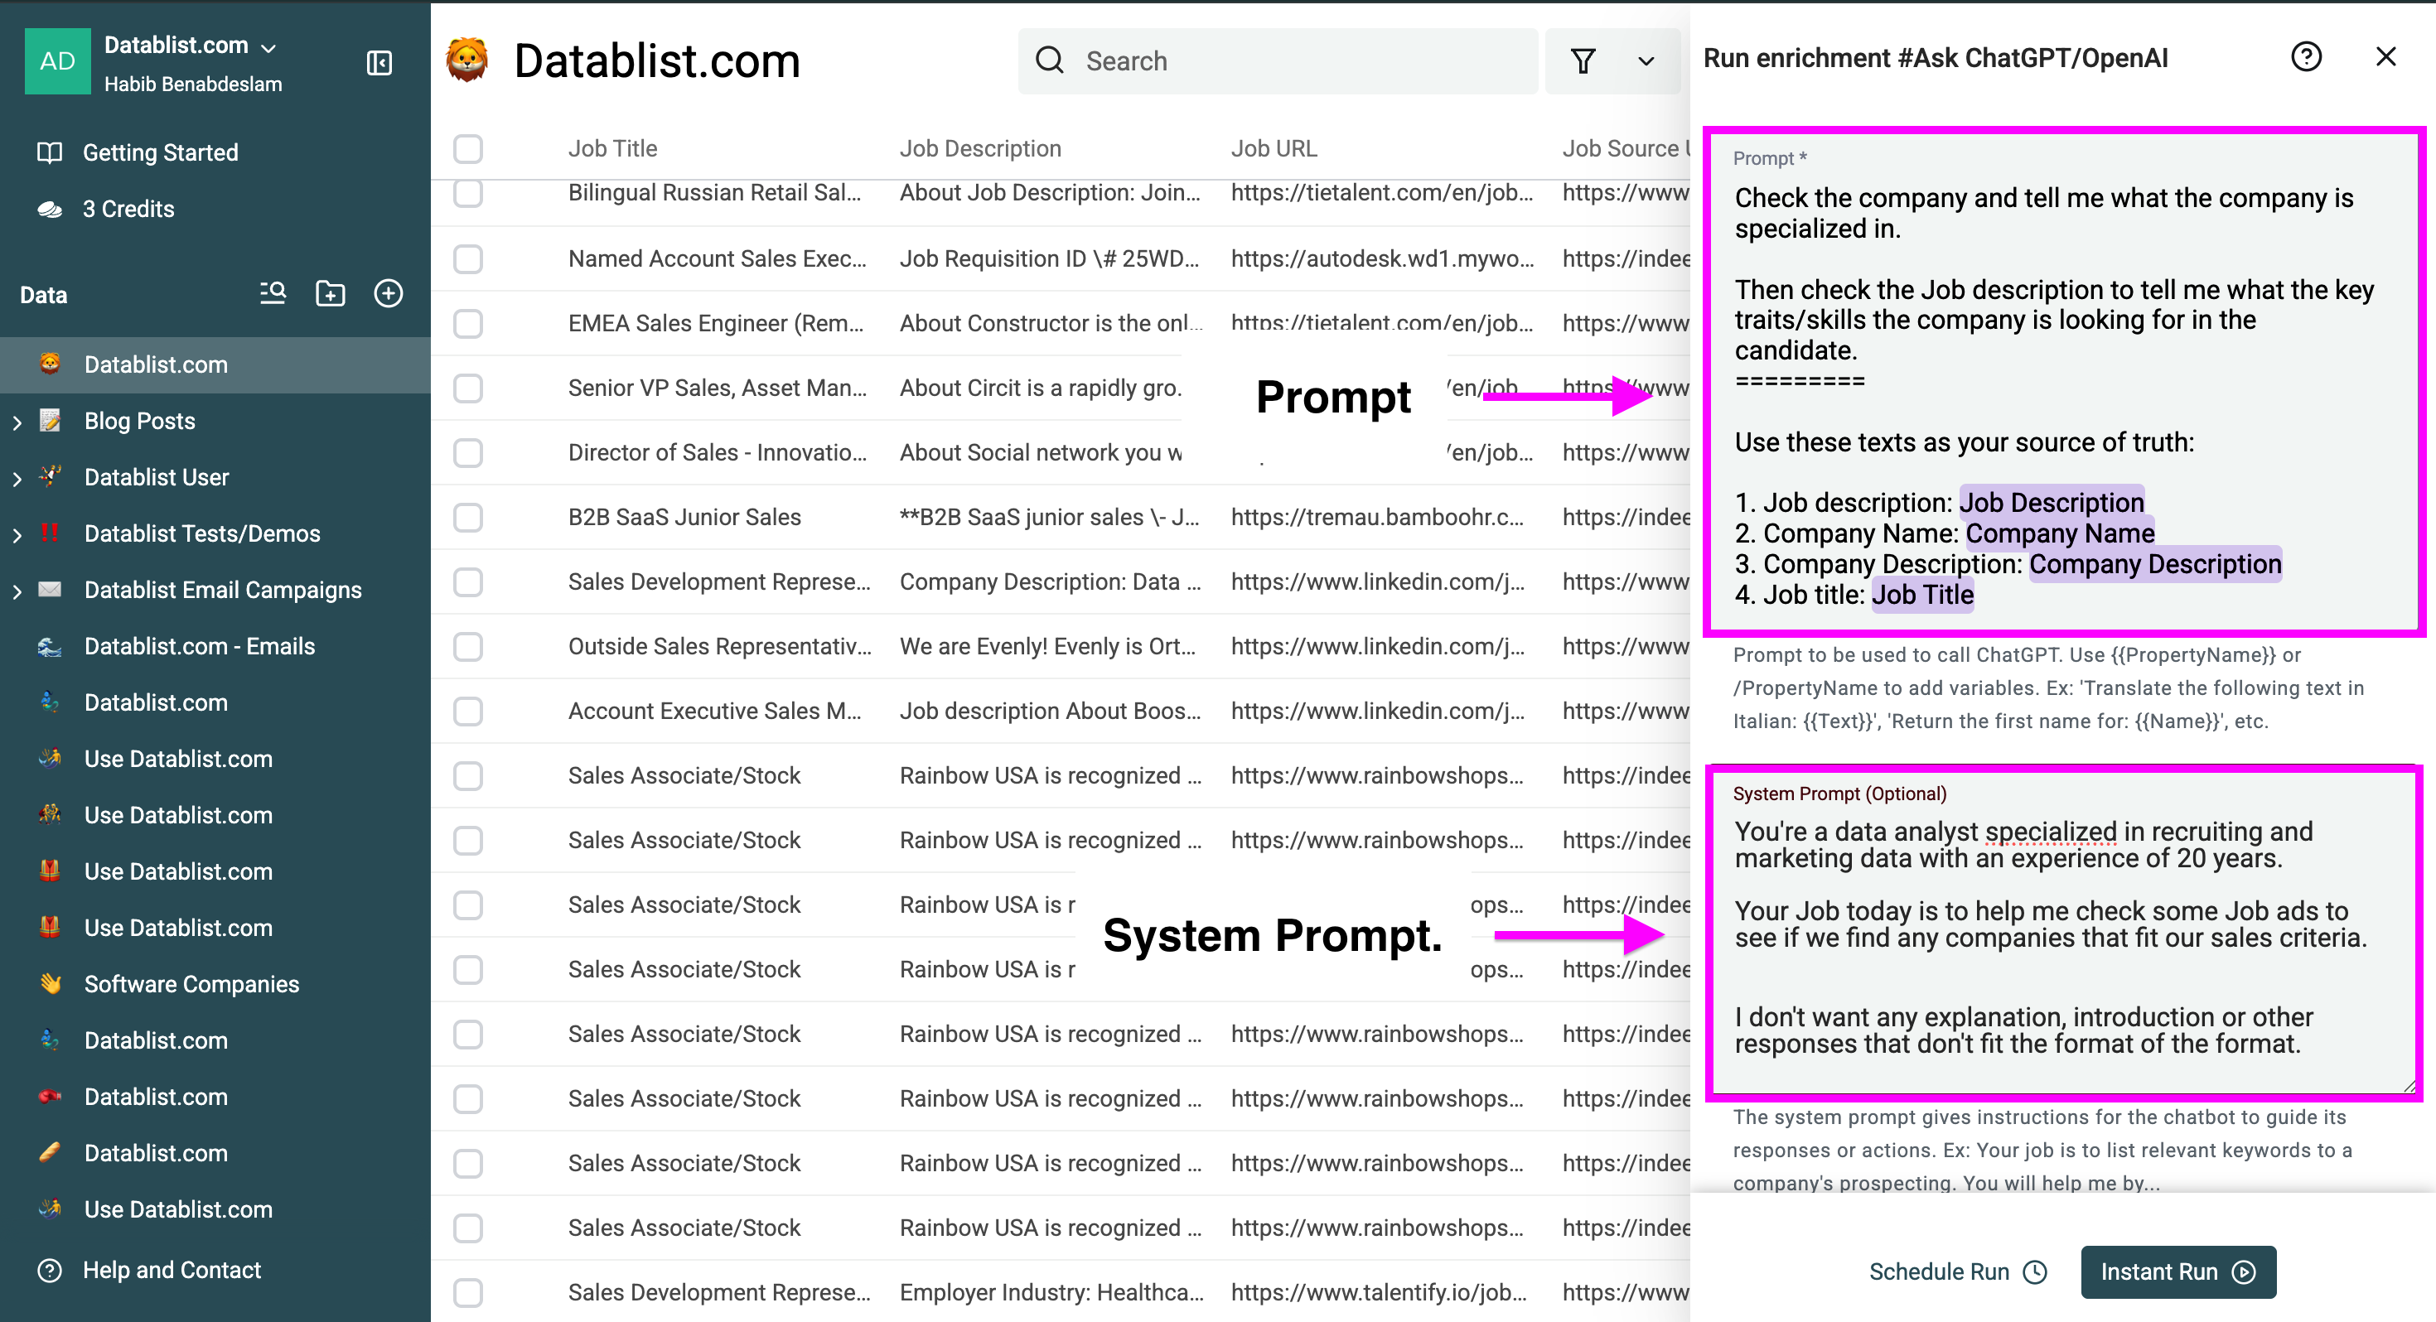Click the Instant Run button
The image size is (2436, 1322).
tap(2179, 1271)
